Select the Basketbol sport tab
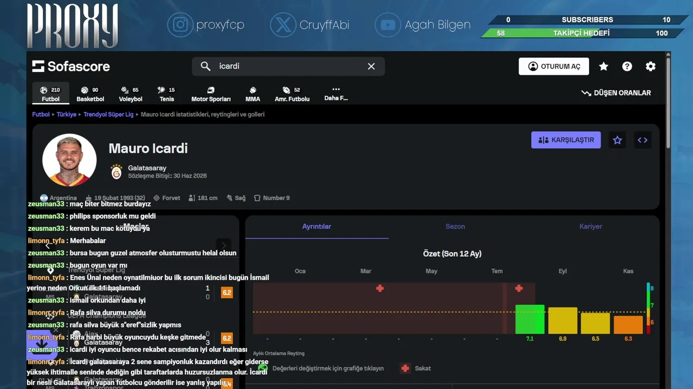 [90, 94]
